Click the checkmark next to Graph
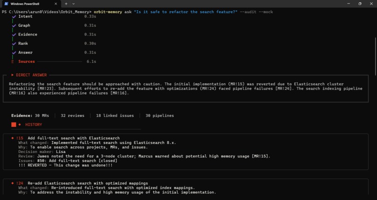The image size is (377, 200). click(14, 25)
